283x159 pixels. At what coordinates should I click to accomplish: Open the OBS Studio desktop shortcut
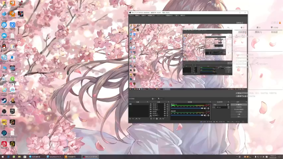pos(4,112)
